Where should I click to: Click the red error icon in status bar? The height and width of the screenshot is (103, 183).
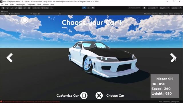click(1, 102)
